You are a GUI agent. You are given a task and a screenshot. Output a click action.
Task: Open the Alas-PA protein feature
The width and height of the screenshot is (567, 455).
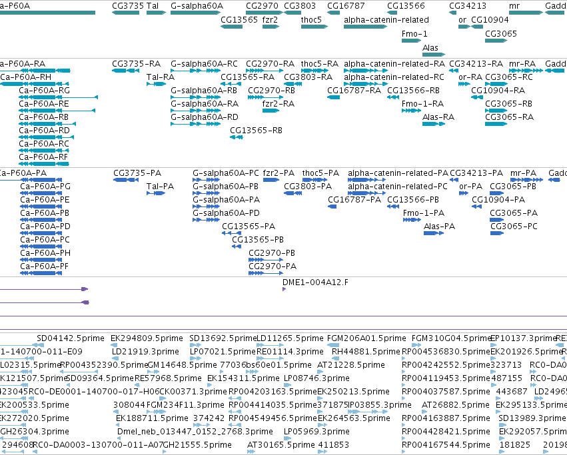[x=434, y=233]
